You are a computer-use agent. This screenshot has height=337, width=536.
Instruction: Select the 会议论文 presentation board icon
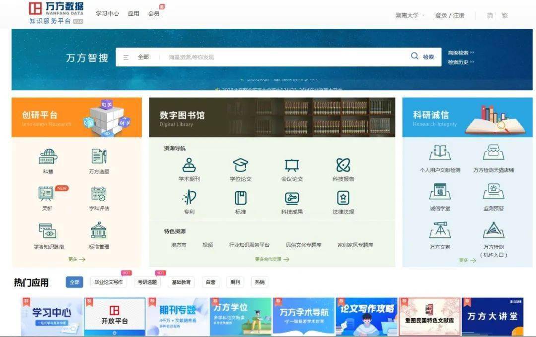click(x=292, y=165)
